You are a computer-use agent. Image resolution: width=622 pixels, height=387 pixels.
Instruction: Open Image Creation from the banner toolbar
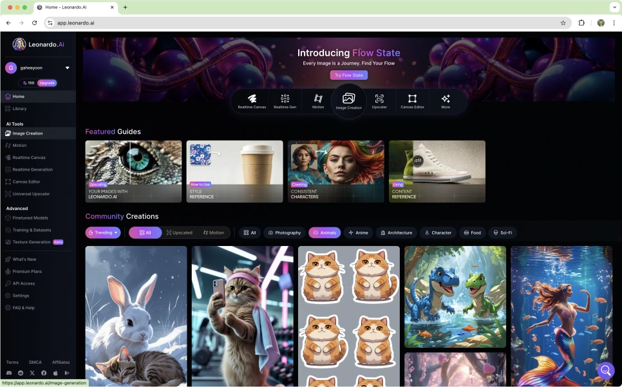coord(349,102)
